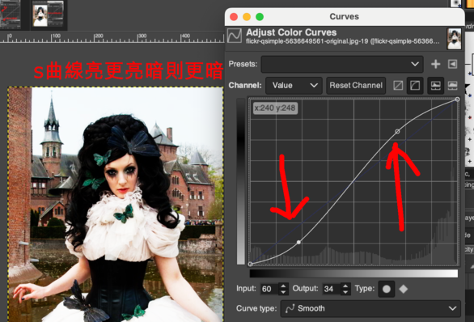Viewport: 474px width, 322px height.
Task: Select the corner point type diamond
Action: click(x=404, y=289)
